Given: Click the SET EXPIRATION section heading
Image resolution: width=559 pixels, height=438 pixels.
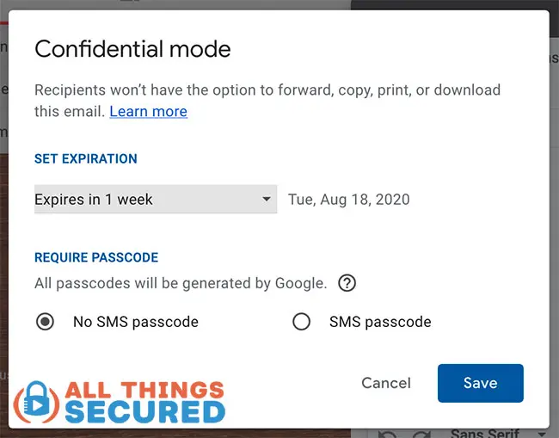Looking at the screenshot, I should (85, 158).
